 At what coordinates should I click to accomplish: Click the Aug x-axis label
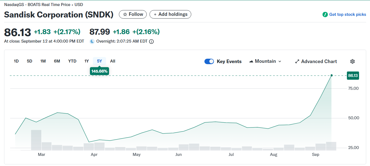coord(274,155)
